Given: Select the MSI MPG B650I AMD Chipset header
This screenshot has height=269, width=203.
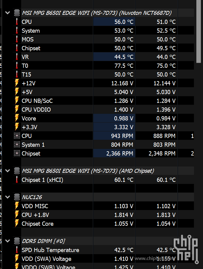Looking at the screenshot, I should (88, 171).
